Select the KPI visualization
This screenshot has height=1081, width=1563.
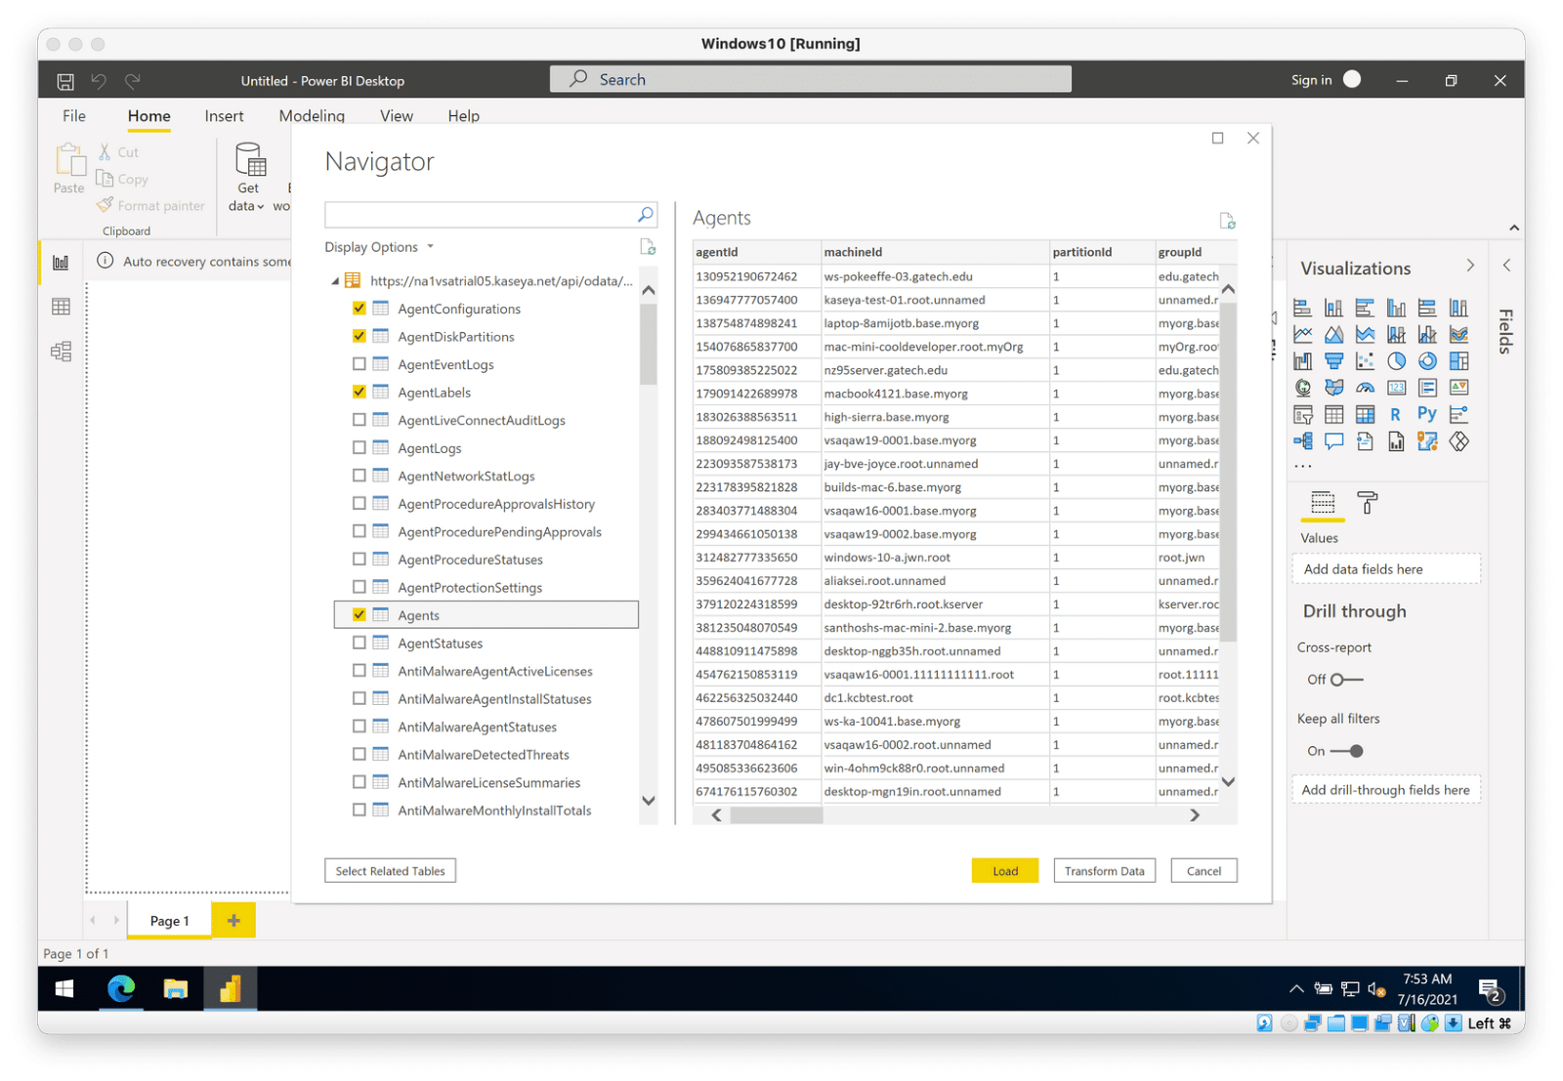[1458, 388]
